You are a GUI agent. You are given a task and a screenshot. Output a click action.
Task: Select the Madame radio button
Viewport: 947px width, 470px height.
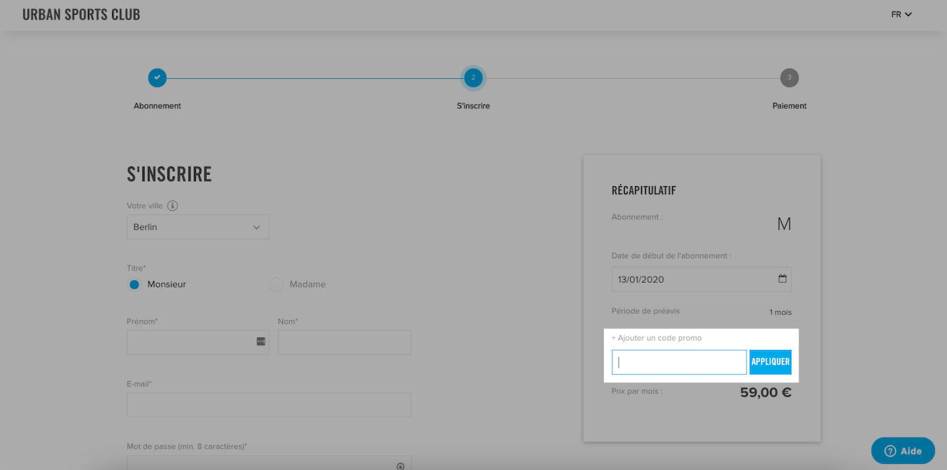pos(276,285)
